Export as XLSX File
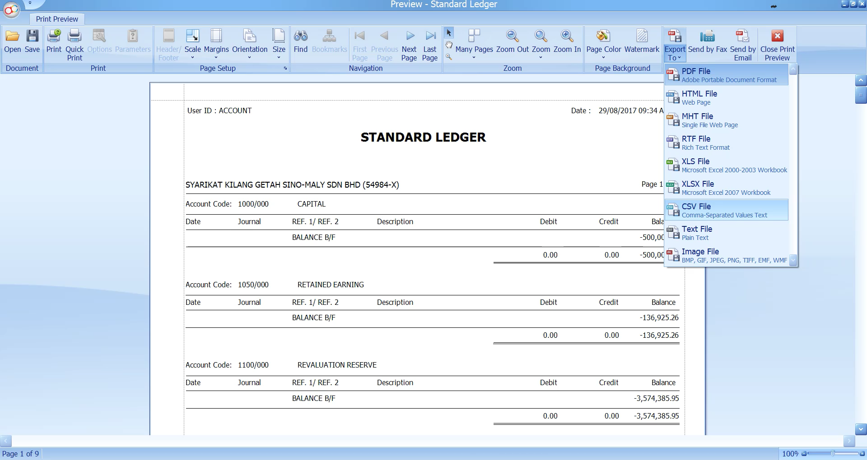The image size is (867, 460). (x=726, y=188)
